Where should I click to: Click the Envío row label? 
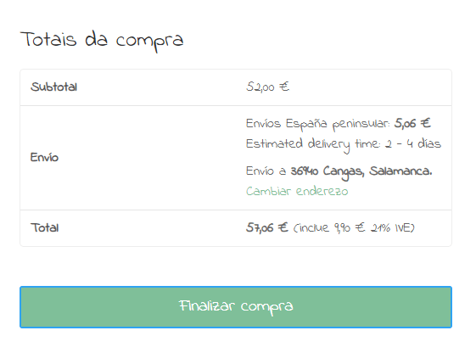click(44, 158)
